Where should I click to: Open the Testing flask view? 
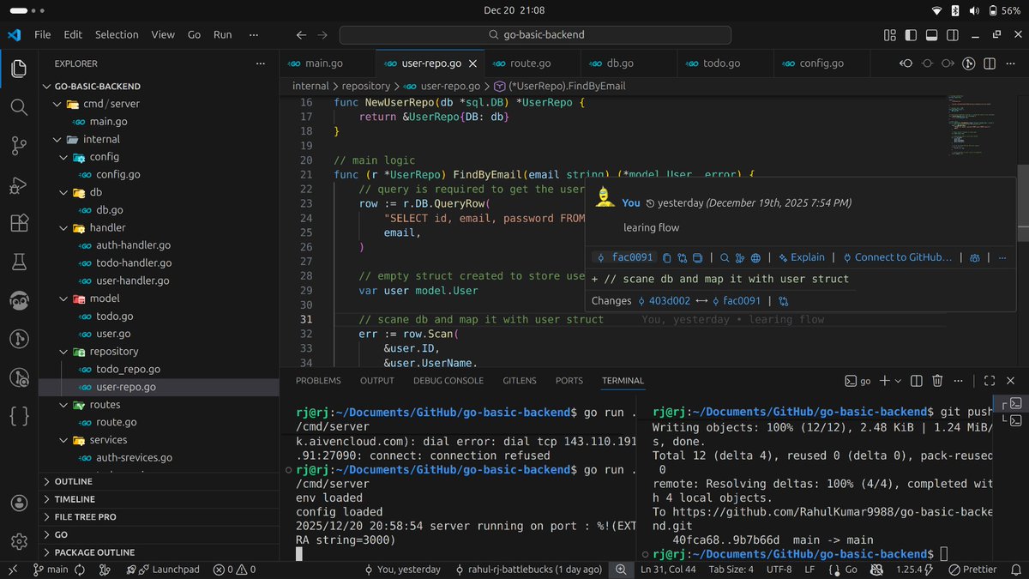click(x=19, y=262)
